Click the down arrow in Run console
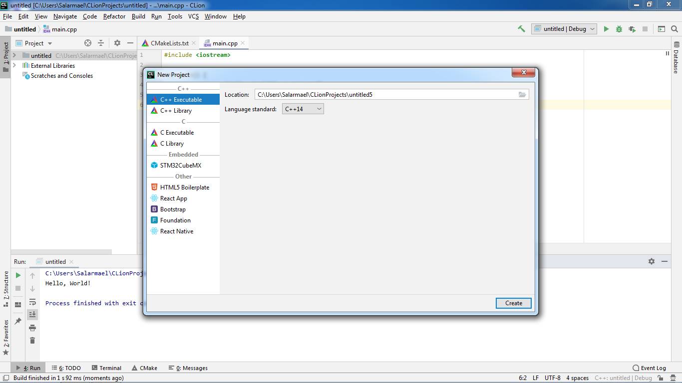This screenshot has height=383, width=682. click(32, 288)
